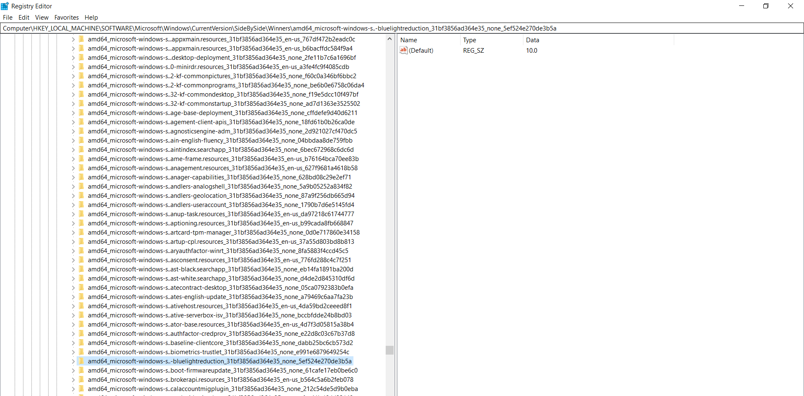Expand the 2-kf-commonpictures key

[x=73, y=76]
